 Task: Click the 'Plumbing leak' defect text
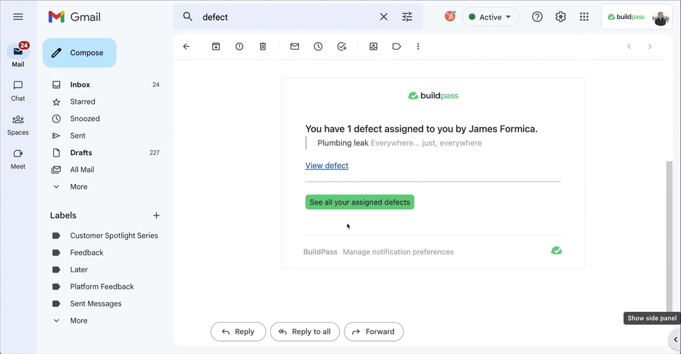pos(343,143)
